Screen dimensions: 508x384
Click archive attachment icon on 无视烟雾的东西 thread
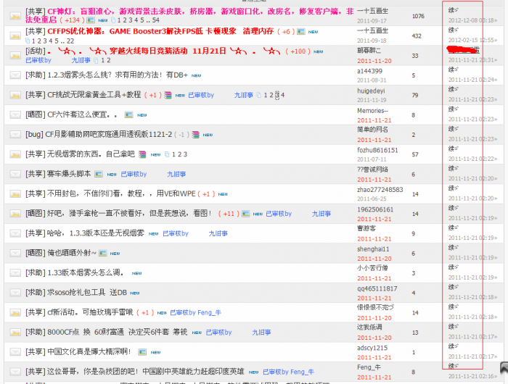click(x=142, y=154)
